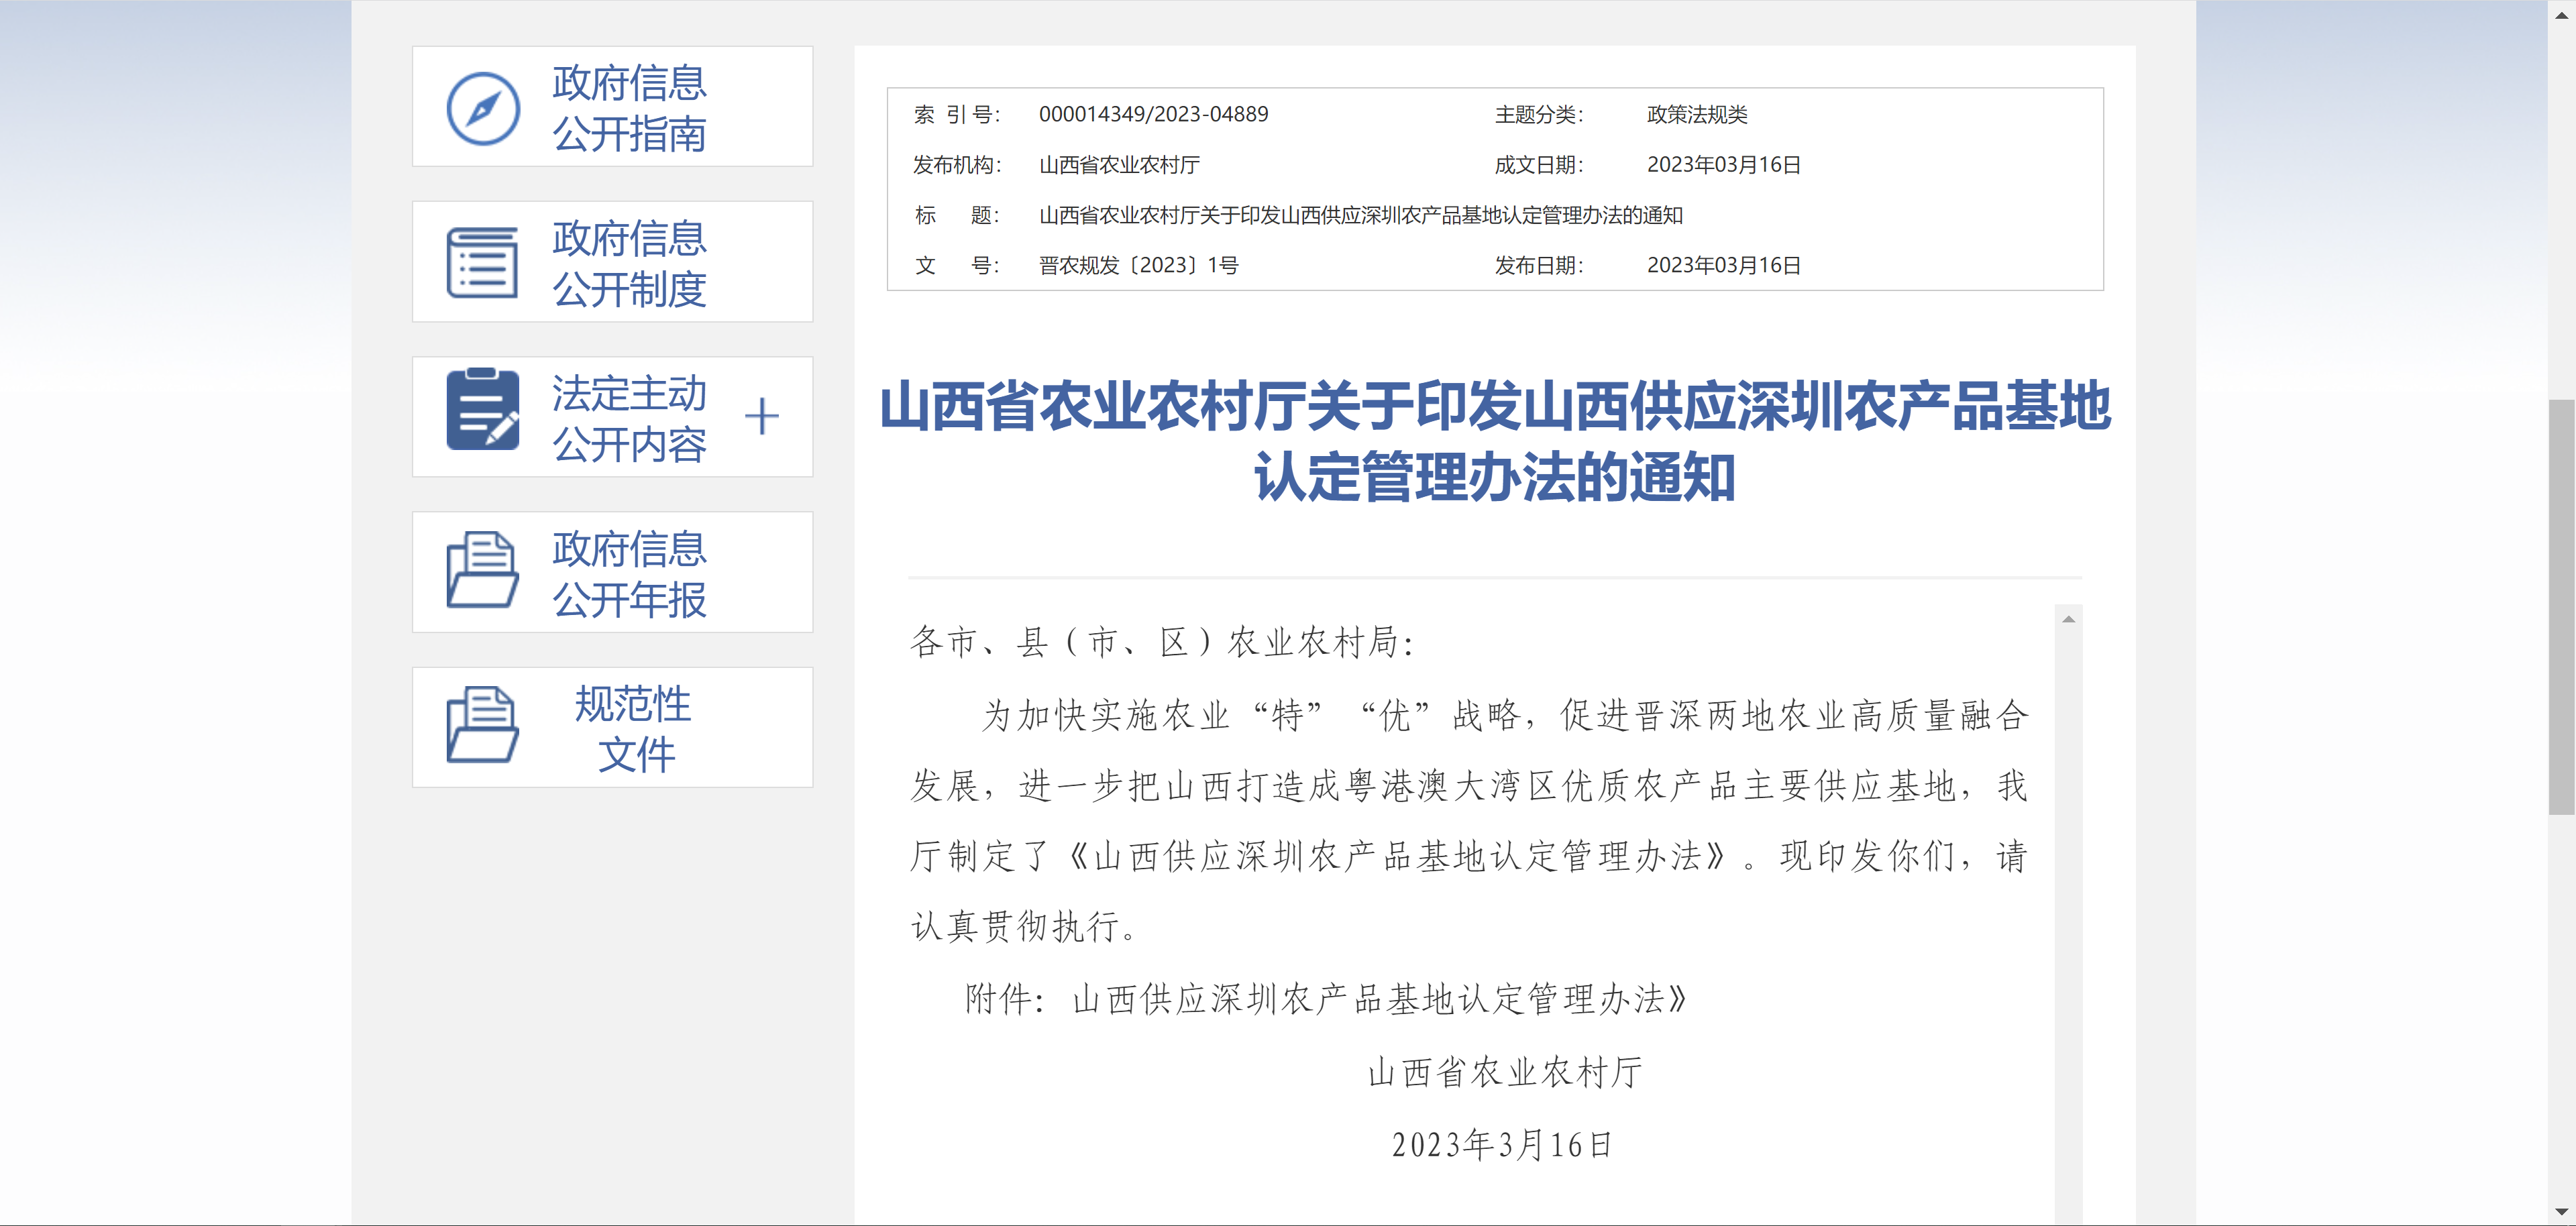Click the document folder icon for 规范性文件
Screen dimensions: 2576x1226
[x=482, y=725]
